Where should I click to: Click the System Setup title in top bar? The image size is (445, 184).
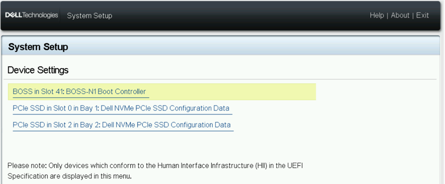[89, 16]
